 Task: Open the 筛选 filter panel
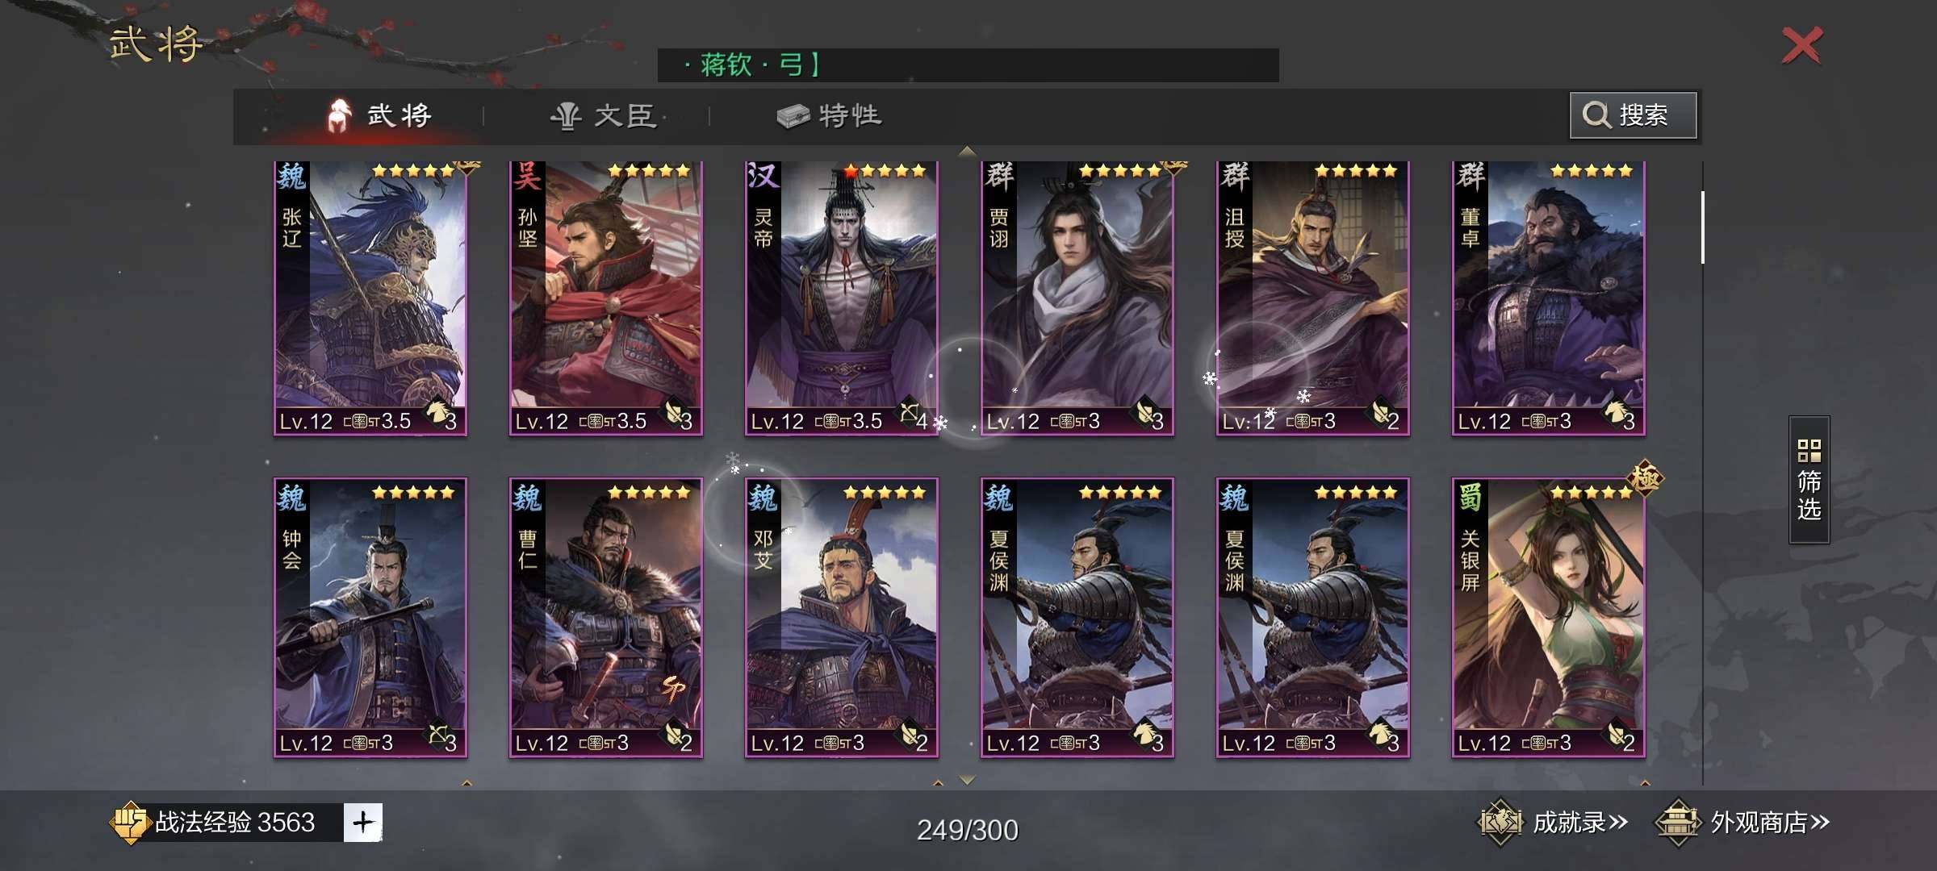pyautogui.click(x=1809, y=480)
